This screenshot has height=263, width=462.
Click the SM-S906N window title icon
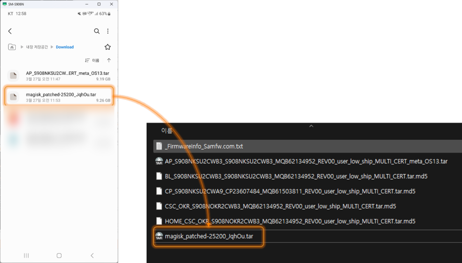[4, 4]
